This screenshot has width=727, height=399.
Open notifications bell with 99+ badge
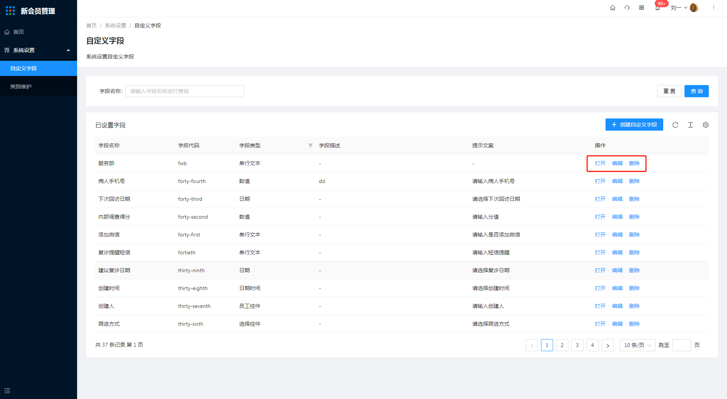[658, 8]
